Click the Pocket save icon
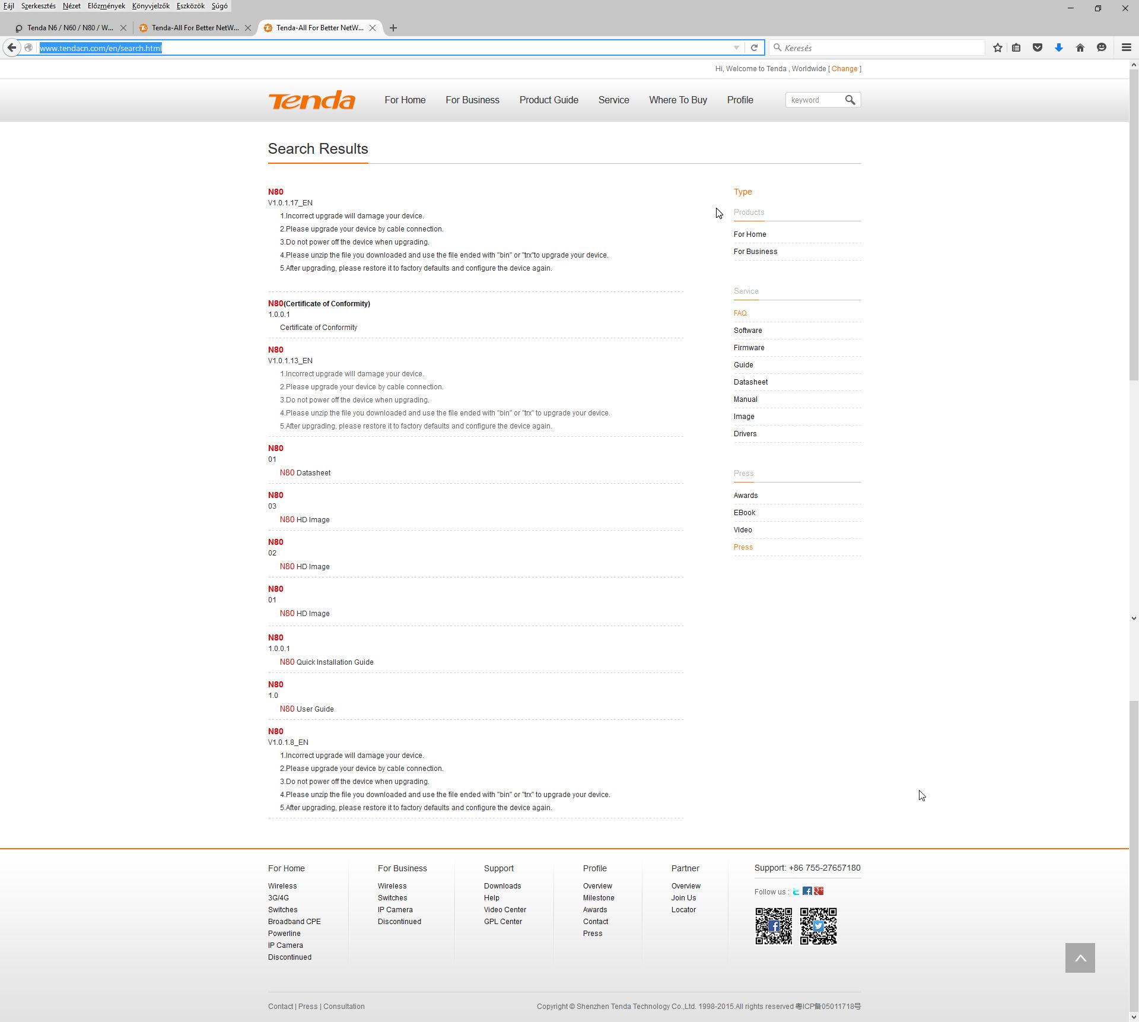The width and height of the screenshot is (1139, 1022). pyautogui.click(x=1038, y=48)
